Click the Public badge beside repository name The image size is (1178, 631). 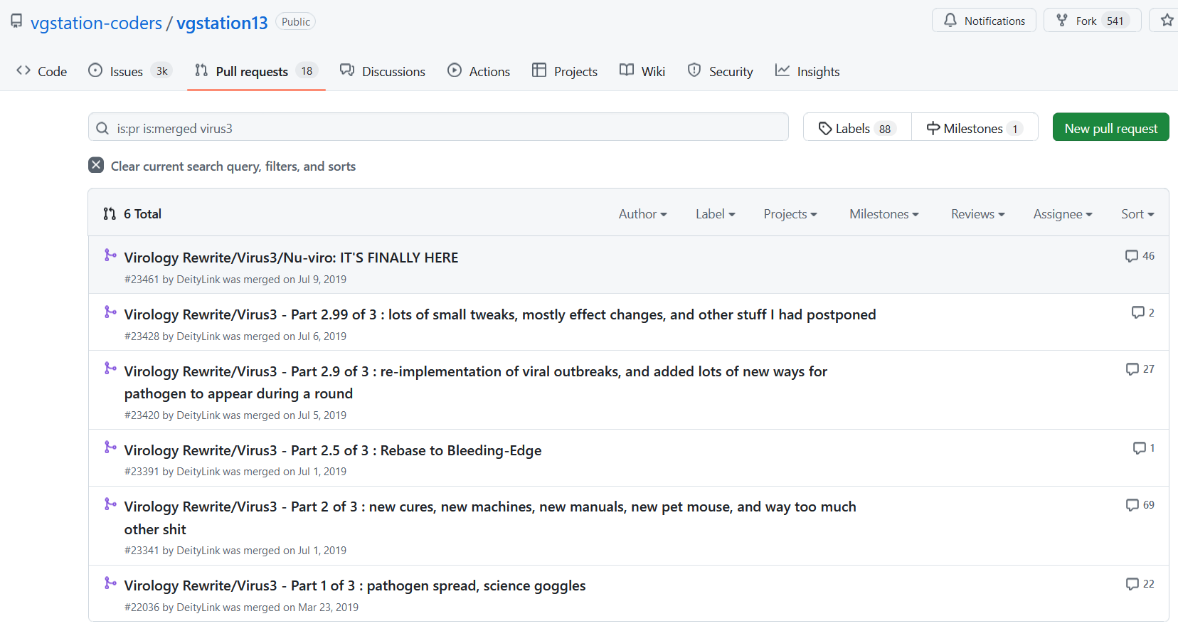point(295,22)
